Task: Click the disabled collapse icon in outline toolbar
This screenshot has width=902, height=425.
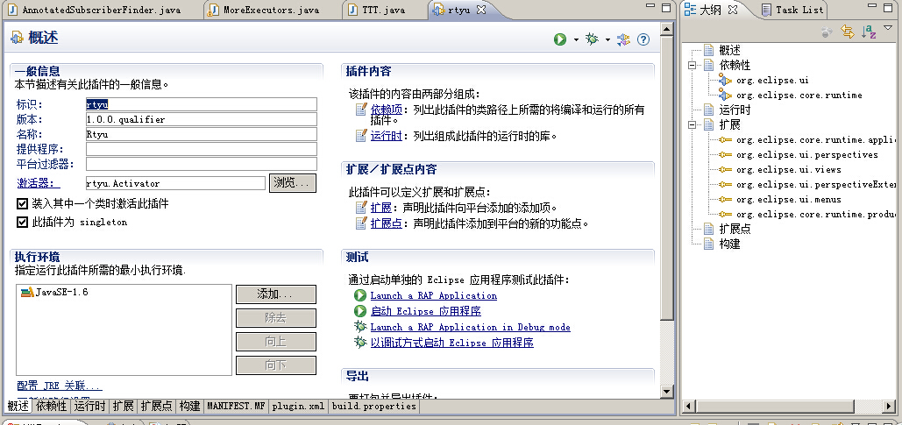Action: [x=827, y=32]
